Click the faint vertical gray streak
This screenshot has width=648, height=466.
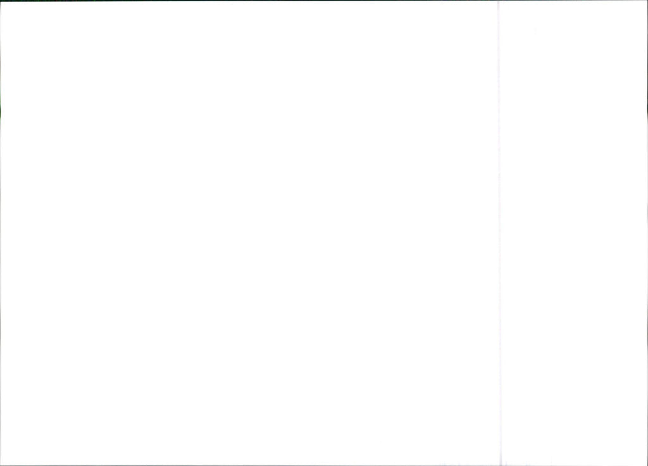(x=499, y=233)
